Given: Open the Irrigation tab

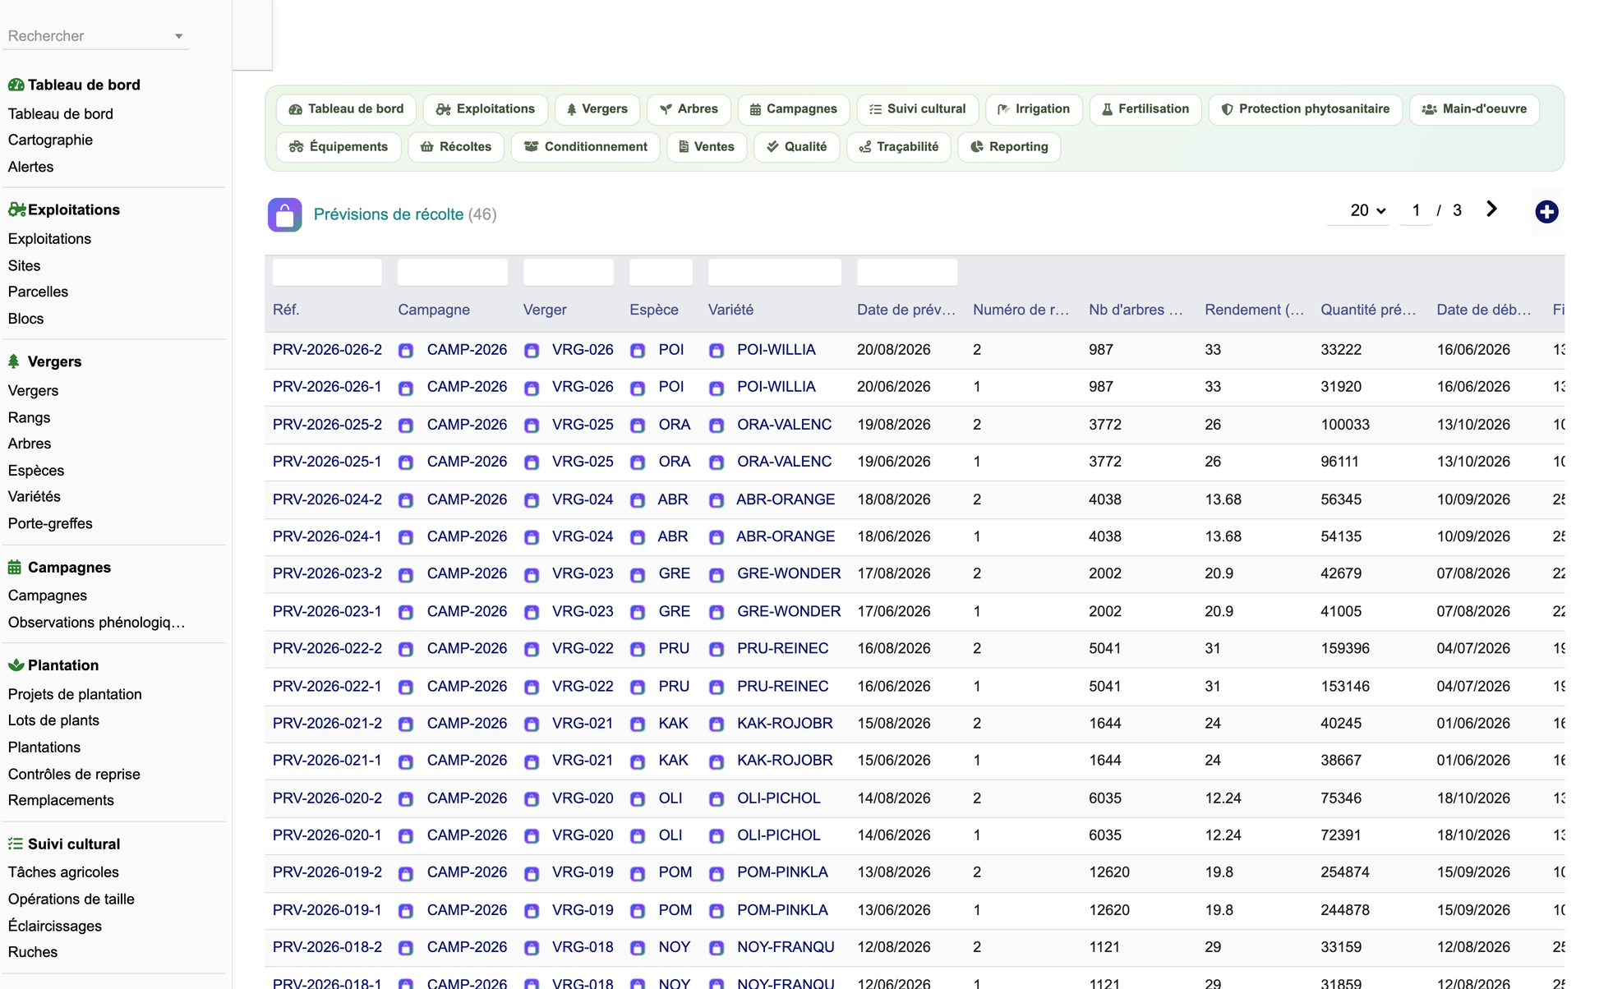Looking at the screenshot, I should [x=1034, y=109].
